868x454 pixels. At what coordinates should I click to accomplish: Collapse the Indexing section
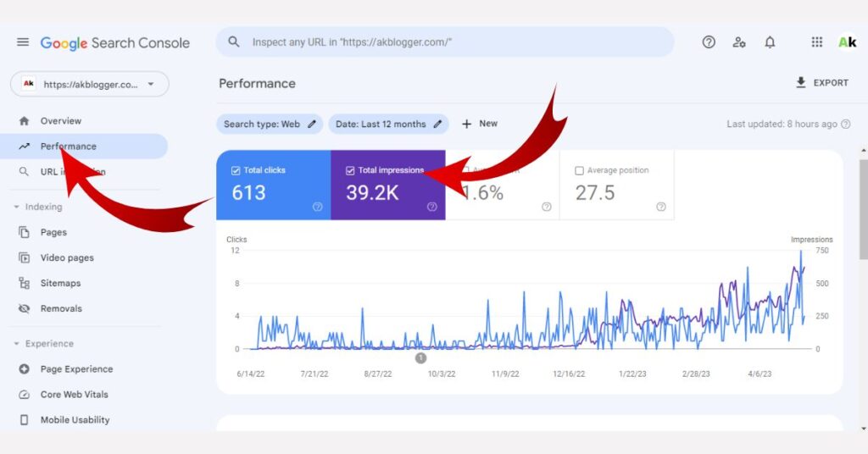(17, 207)
